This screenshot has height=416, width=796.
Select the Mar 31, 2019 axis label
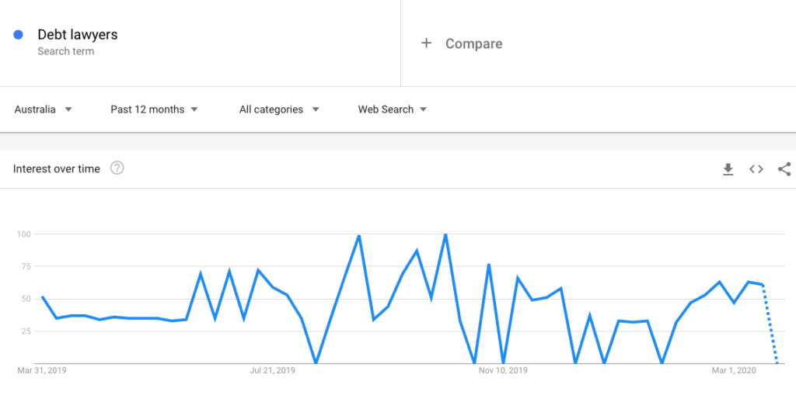[x=42, y=370]
